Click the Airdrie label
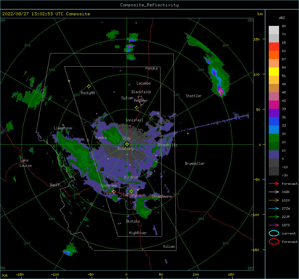This screenshot has height=279, width=299. click(131, 177)
